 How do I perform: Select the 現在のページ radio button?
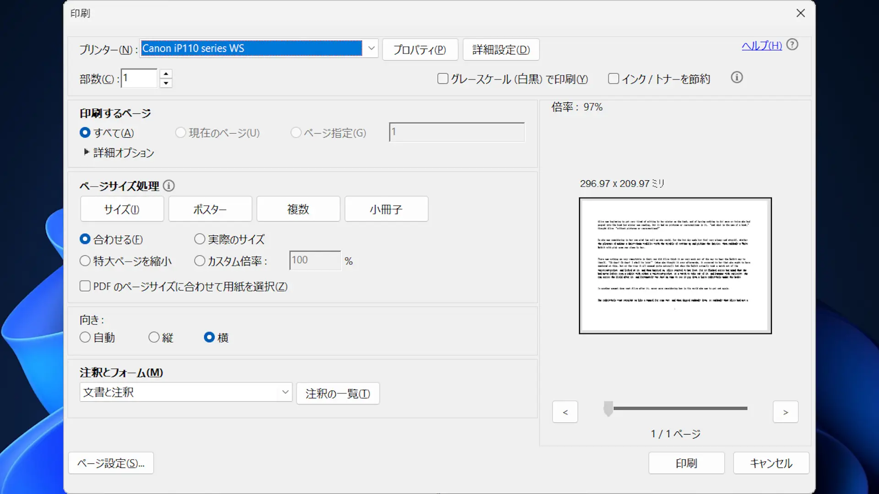181,133
